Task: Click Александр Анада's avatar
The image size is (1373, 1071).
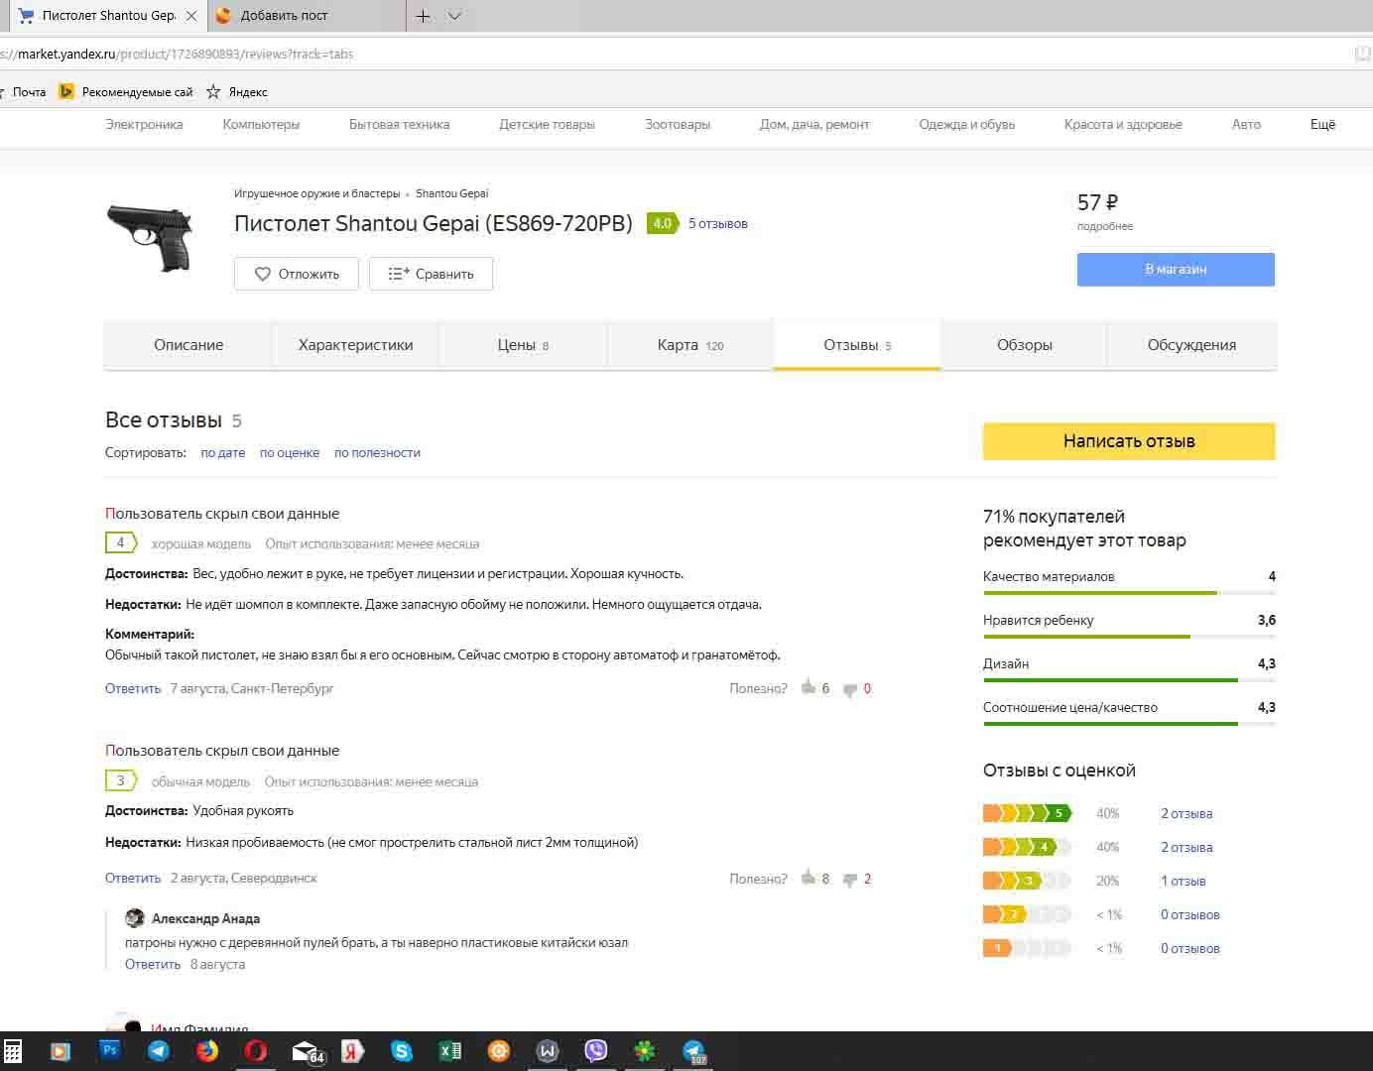Action: [x=135, y=918]
